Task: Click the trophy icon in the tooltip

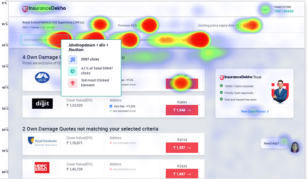Action: tap(73, 83)
